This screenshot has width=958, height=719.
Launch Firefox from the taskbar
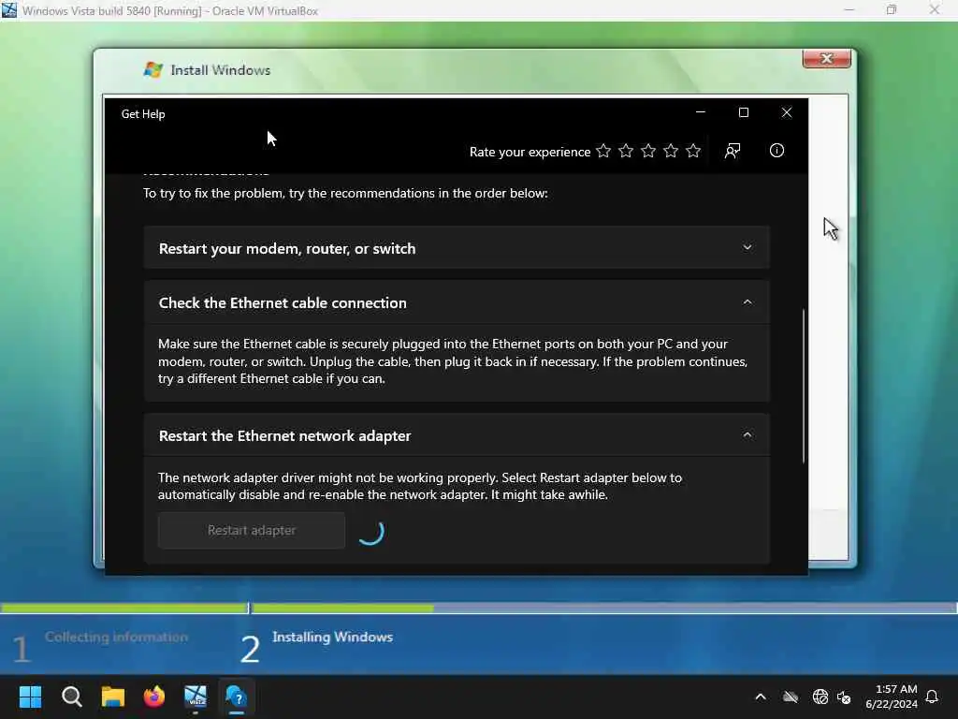154,697
